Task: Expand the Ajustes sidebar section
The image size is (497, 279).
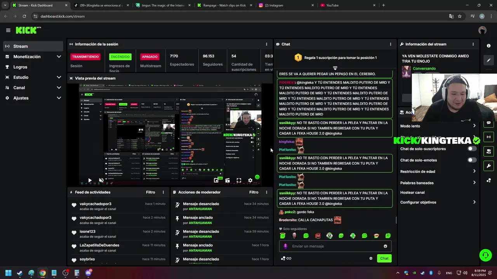Action: coord(59,98)
